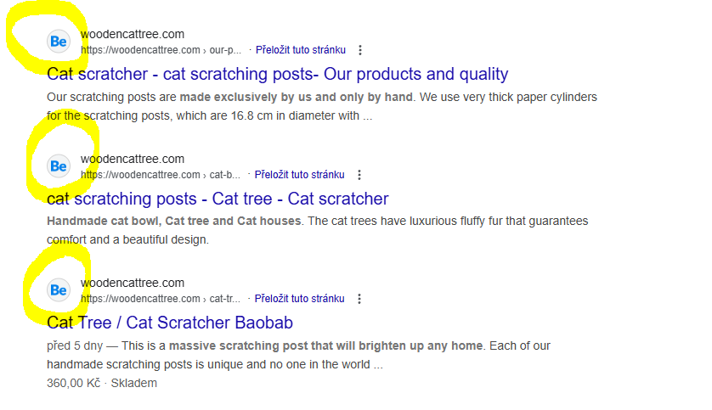Translate the Baobab result page via 'Přeložit tuto stránku'
The width and height of the screenshot is (712, 410).
pos(300,299)
